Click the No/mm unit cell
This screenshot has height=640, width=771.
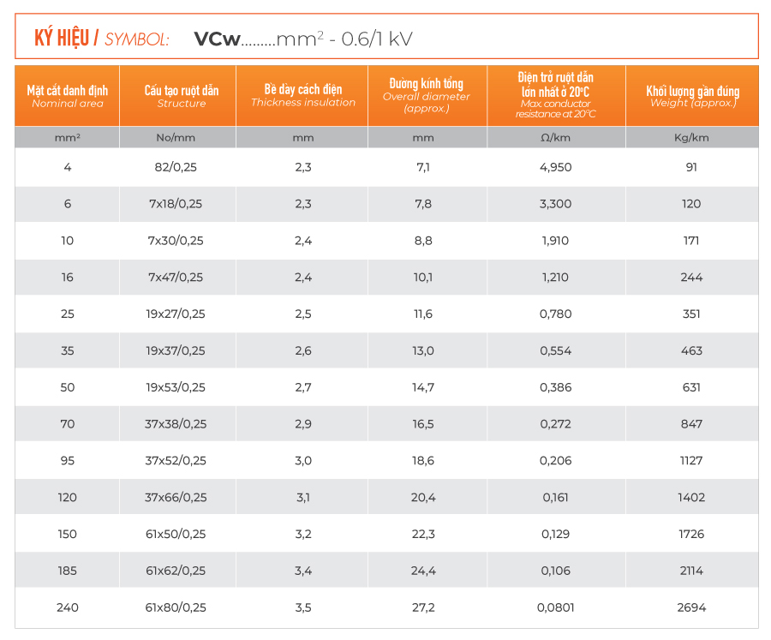[x=176, y=137]
